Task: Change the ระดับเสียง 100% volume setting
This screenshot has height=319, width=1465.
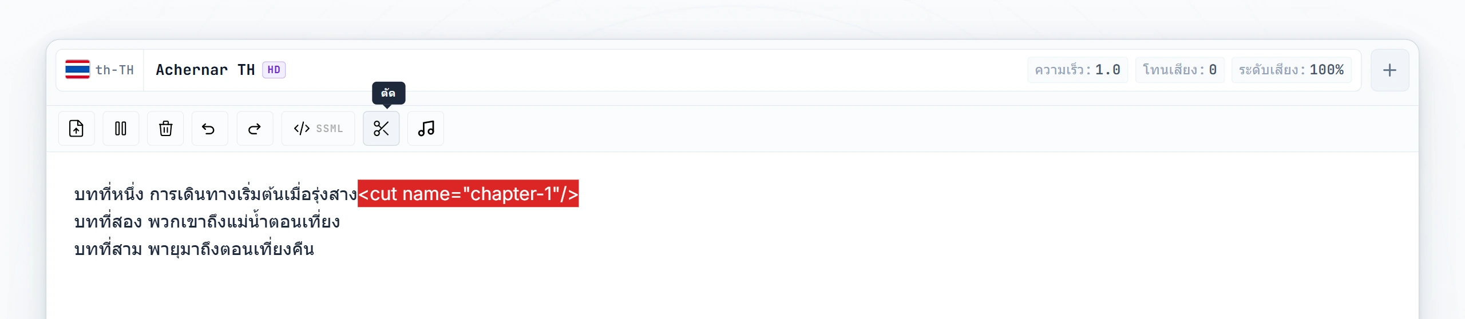Action: coord(1292,70)
